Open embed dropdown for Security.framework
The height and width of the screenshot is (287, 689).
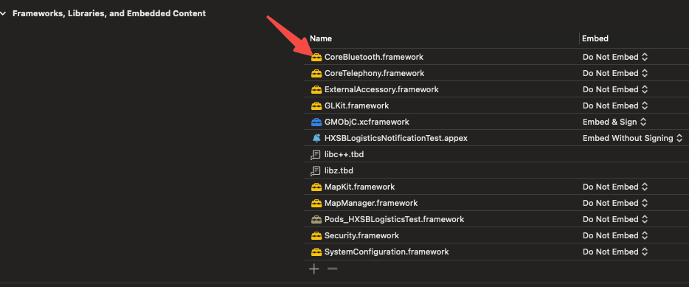click(615, 236)
